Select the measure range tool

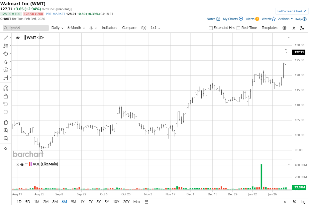tap(6, 78)
